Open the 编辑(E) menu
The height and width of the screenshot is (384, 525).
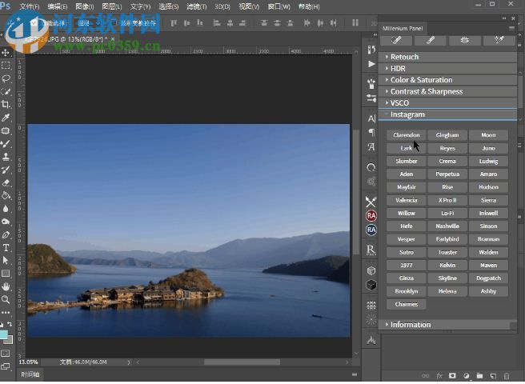(x=58, y=6)
